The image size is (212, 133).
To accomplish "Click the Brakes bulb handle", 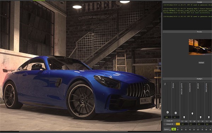I will [200, 117].
